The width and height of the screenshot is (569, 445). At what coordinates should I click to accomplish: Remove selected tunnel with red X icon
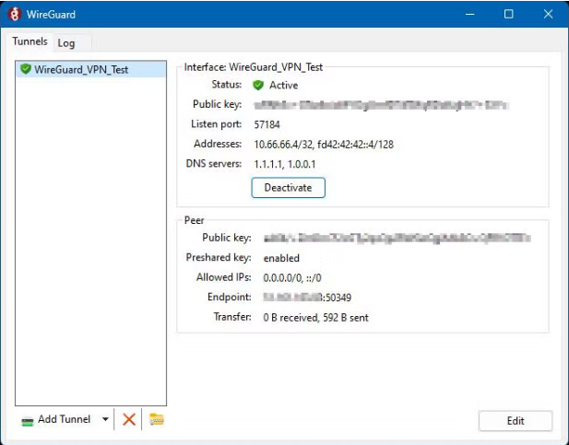click(129, 419)
